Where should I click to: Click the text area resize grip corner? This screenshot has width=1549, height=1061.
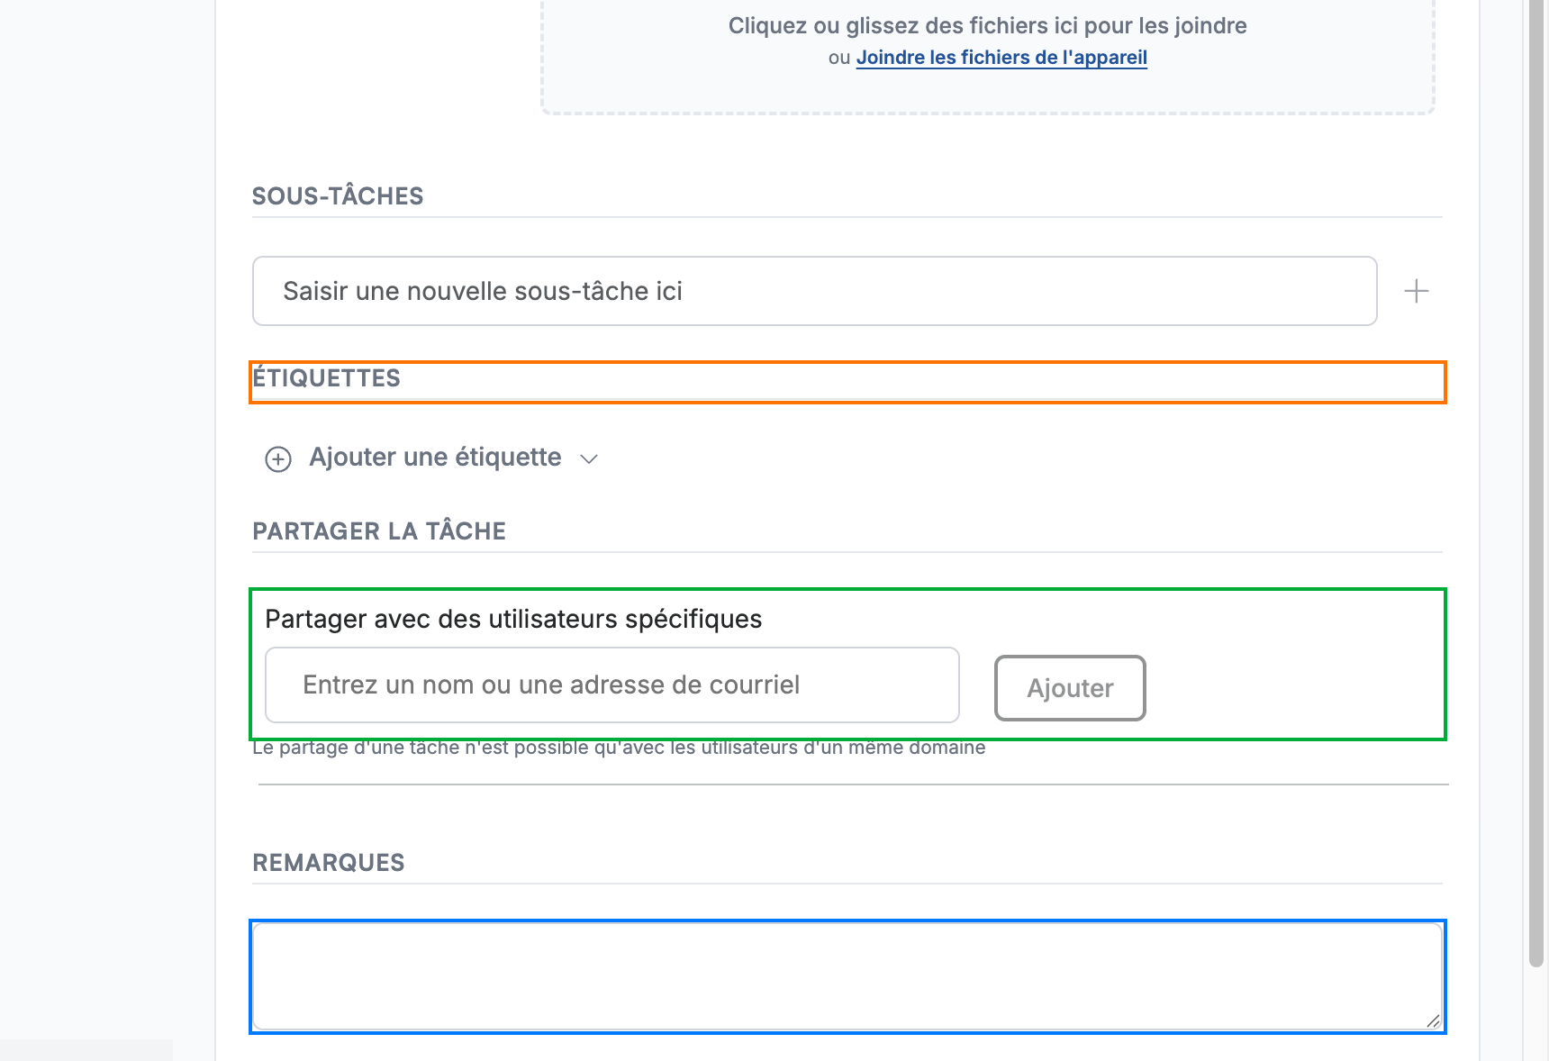1433,1020
